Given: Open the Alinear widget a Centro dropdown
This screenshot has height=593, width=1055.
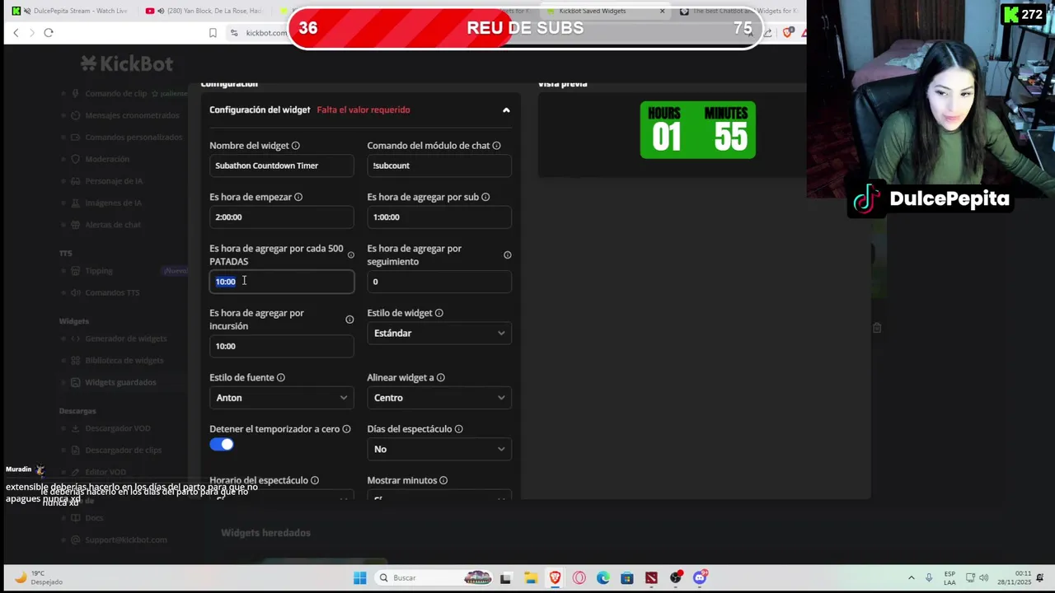Looking at the screenshot, I should [x=439, y=398].
